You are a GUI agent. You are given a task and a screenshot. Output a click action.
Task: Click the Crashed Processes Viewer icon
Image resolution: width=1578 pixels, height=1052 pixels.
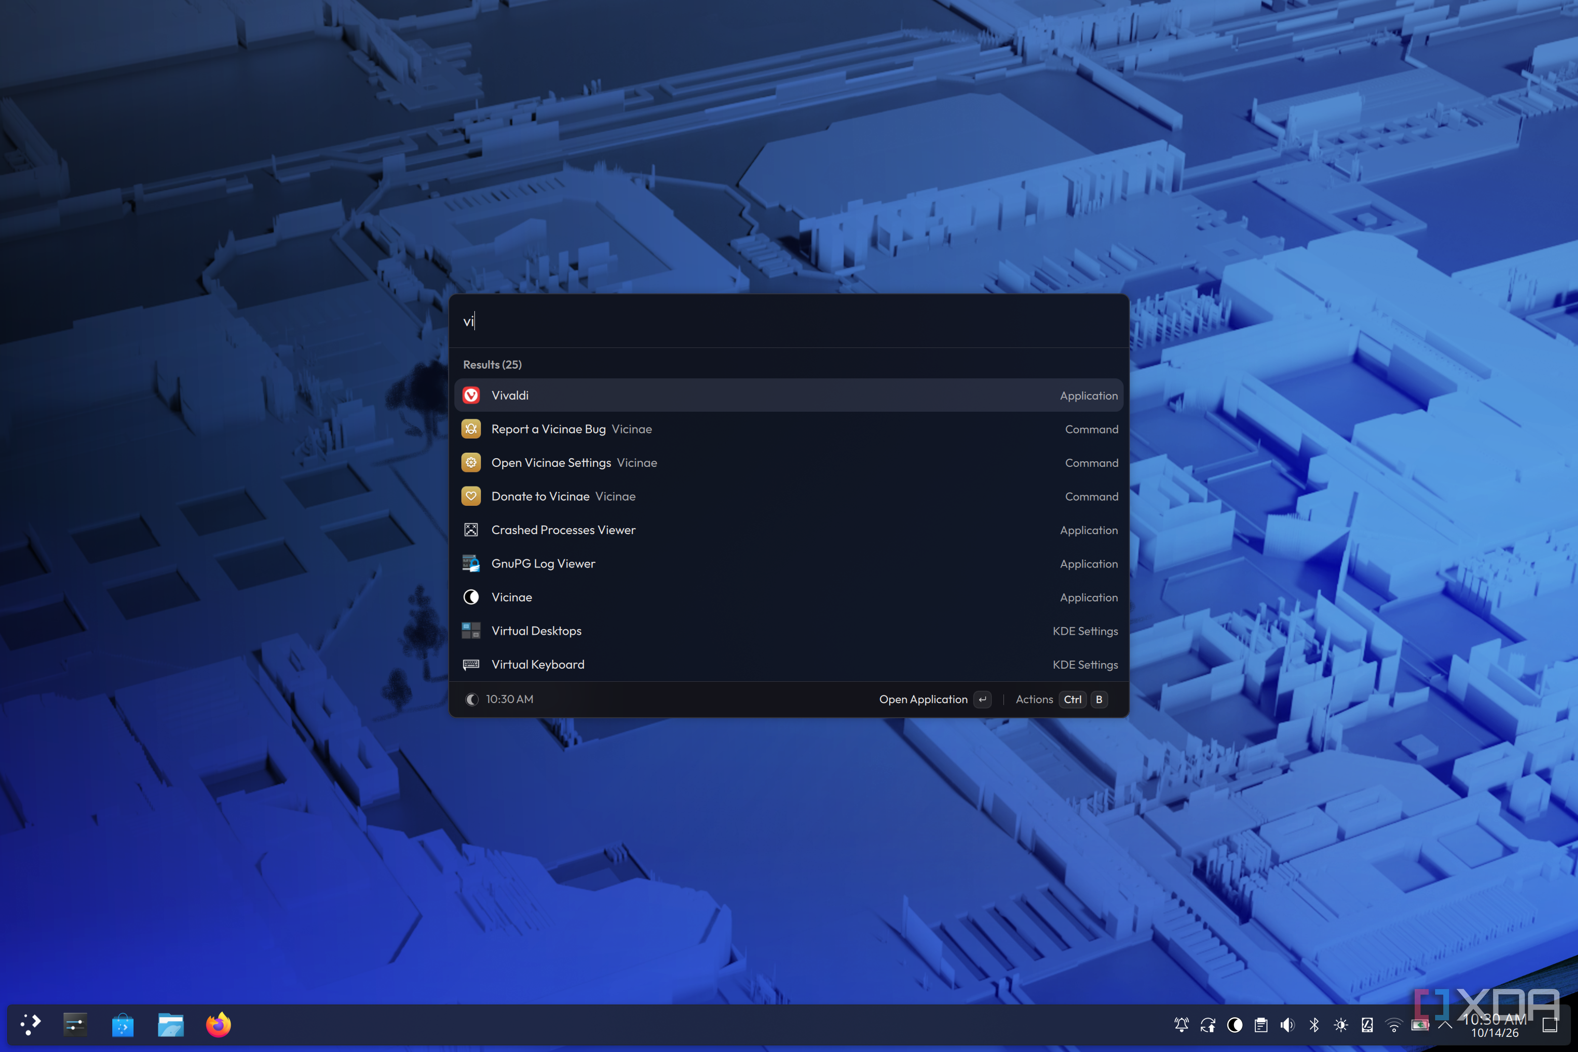(x=471, y=530)
